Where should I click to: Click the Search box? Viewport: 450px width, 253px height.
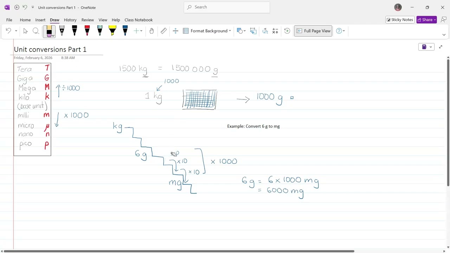pyautogui.click(x=227, y=7)
